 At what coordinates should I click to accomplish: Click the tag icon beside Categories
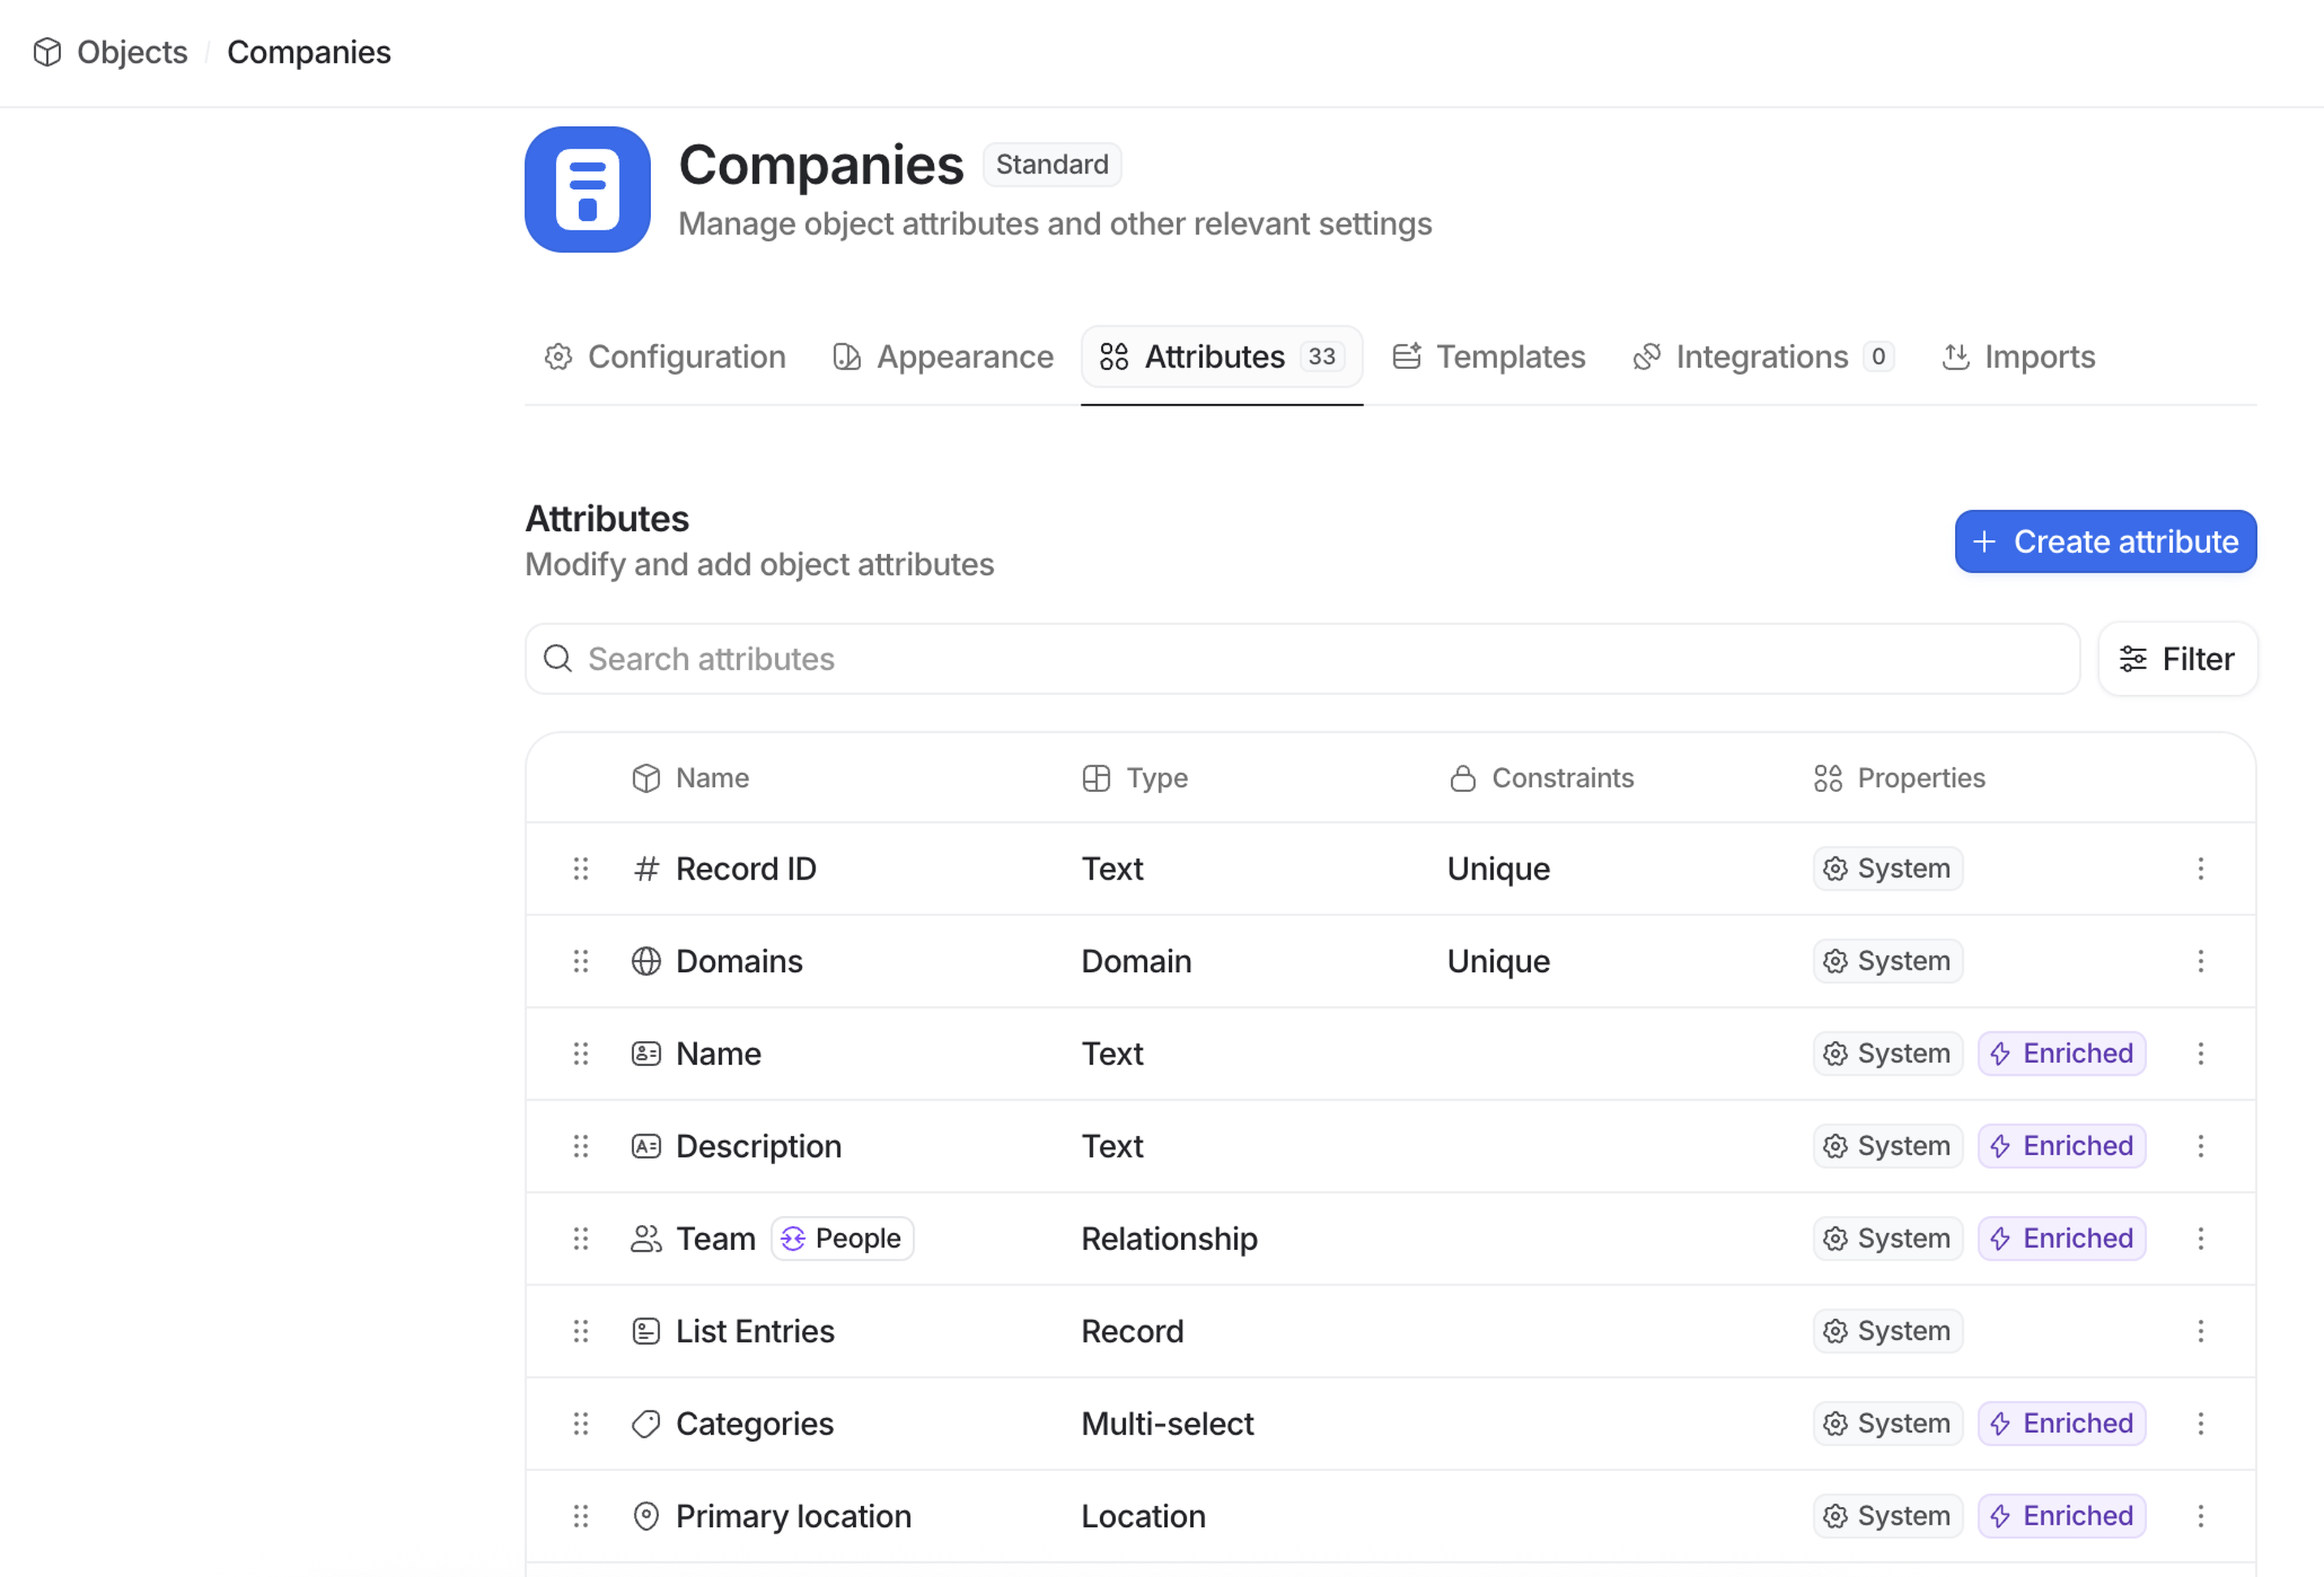(x=646, y=1423)
